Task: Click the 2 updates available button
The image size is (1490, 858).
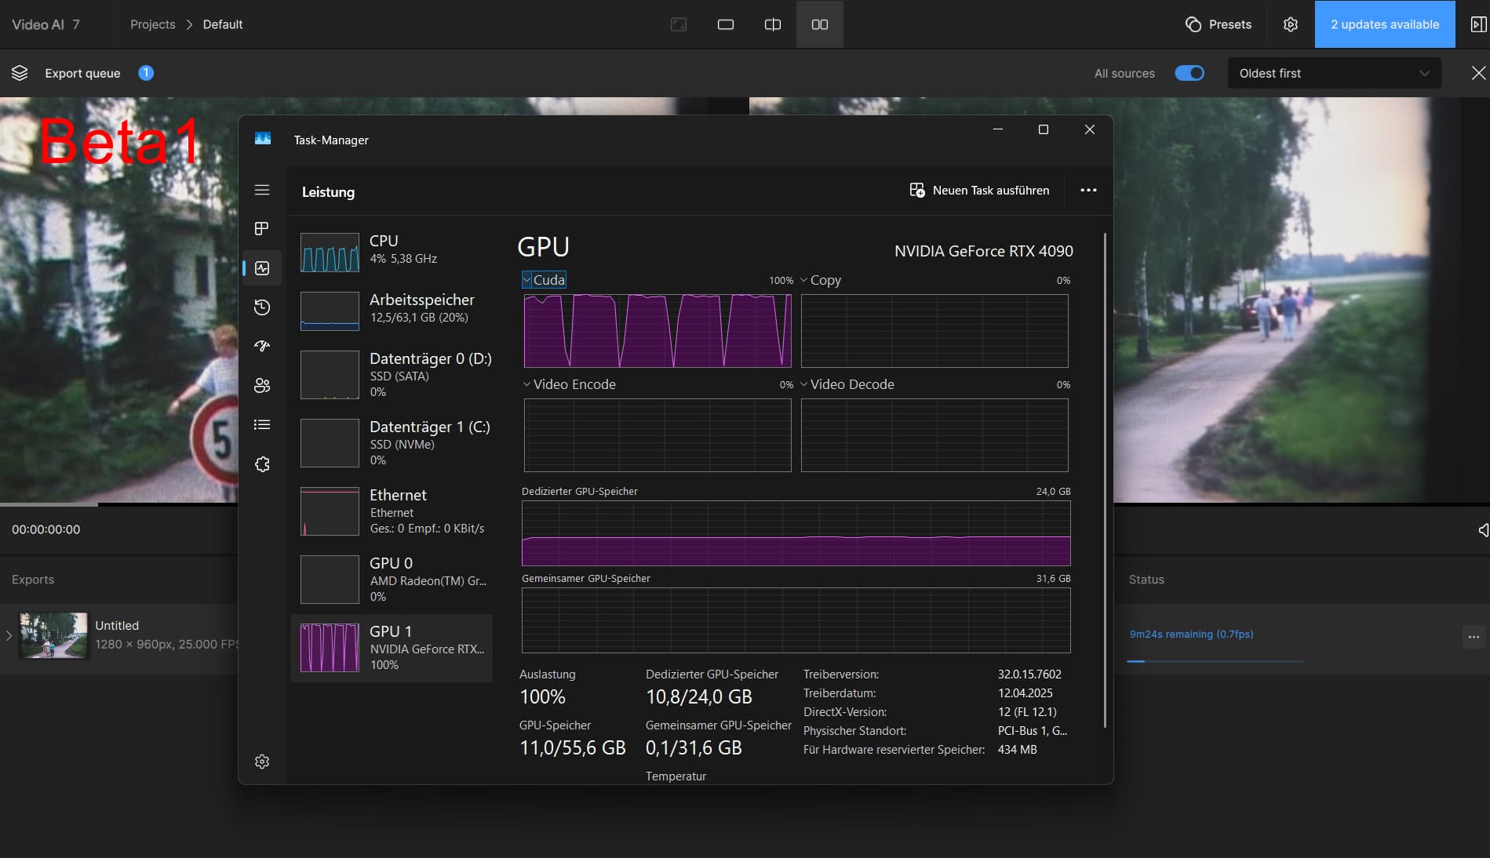Action: (1384, 24)
